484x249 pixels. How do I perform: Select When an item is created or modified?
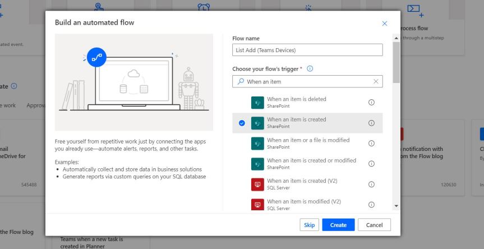pyautogui.click(x=311, y=163)
